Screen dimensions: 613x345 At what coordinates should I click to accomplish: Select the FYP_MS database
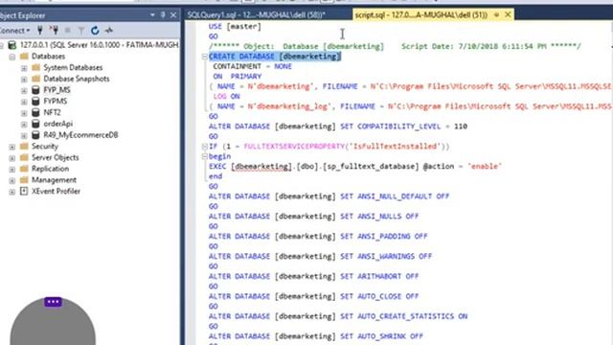[57, 90]
